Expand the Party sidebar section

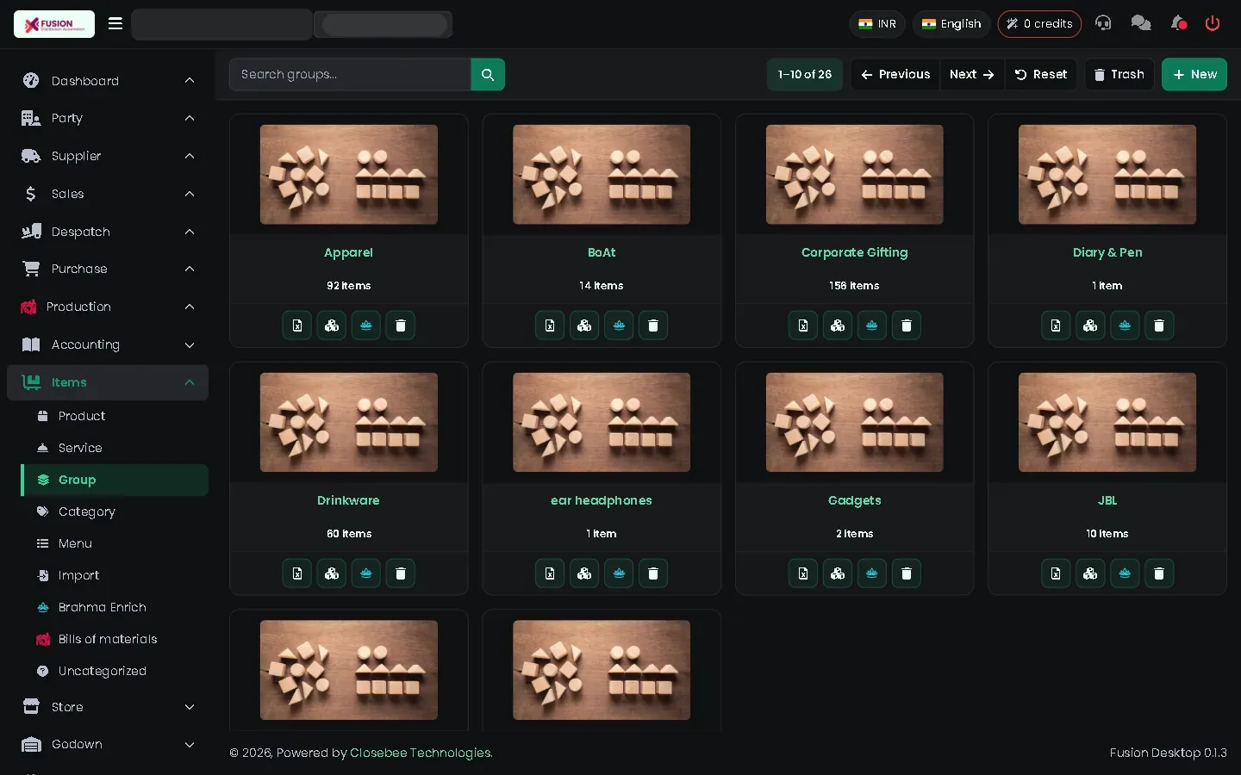click(x=108, y=118)
